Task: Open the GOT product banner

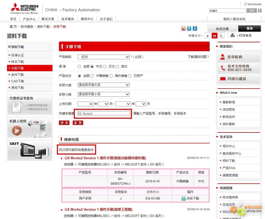Action: [30, 150]
